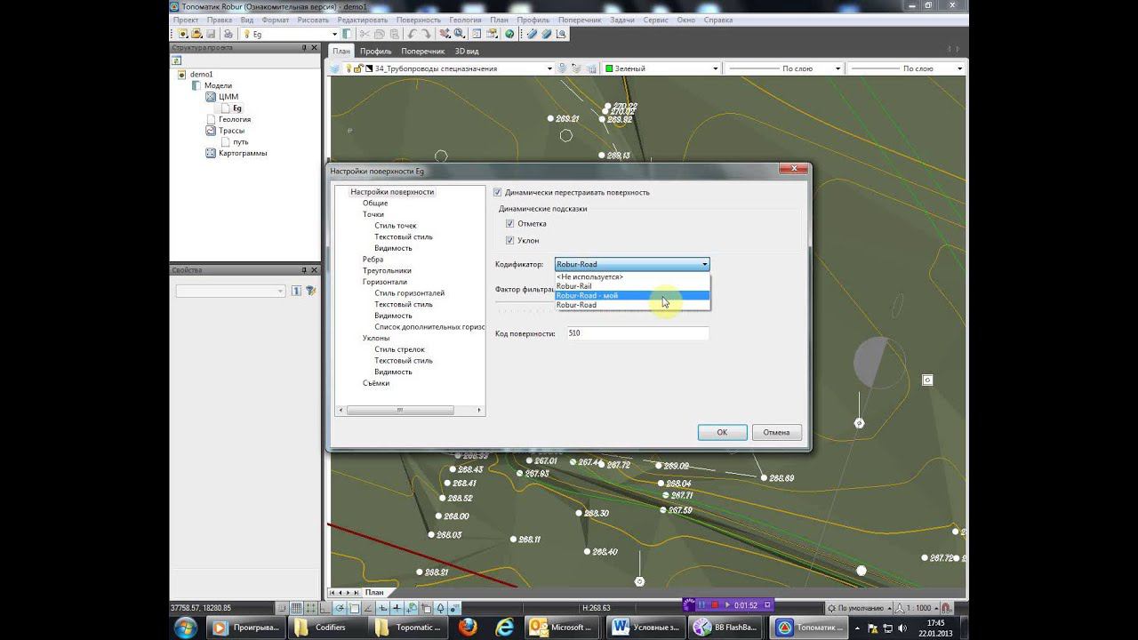Click the refresh icon in Структура проекта
The height and width of the screenshot is (640, 1138).
click(174, 60)
